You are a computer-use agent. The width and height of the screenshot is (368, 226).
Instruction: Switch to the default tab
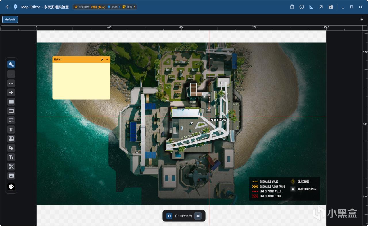10,20
